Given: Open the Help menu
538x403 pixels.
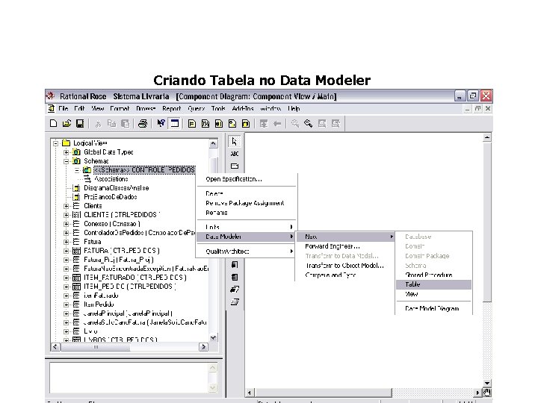Looking at the screenshot, I should (x=294, y=109).
